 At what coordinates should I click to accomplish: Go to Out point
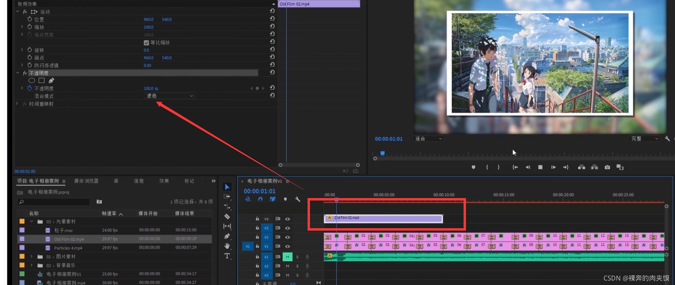(566, 167)
